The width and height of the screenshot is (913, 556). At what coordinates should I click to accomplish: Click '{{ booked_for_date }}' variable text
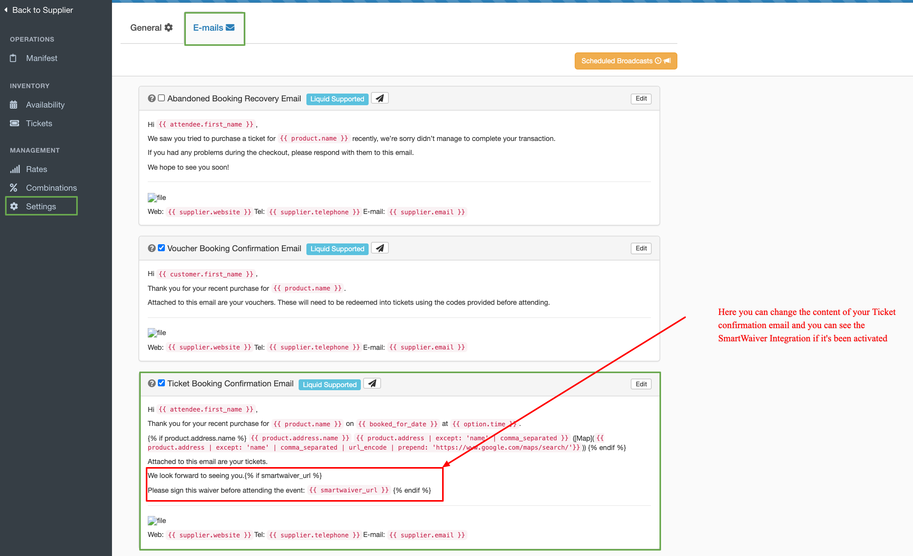pyautogui.click(x=398, y=424)
